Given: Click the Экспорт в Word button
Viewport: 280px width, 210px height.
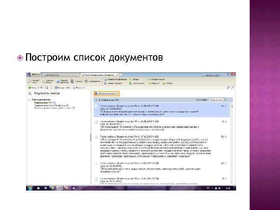Looking at the screenshot, I should [x=63, y=87].
